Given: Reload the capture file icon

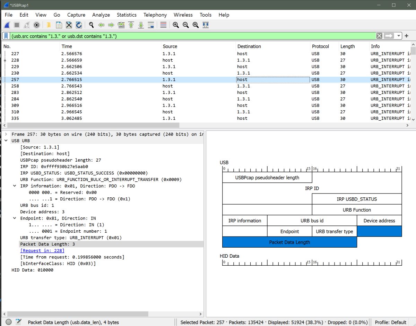Looking at the screenshot, I should pos(79,25).
